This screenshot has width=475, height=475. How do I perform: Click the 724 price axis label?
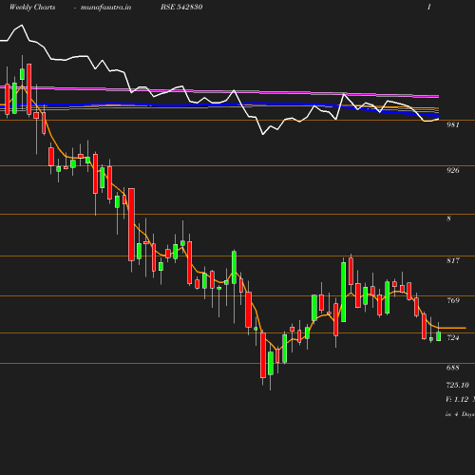click(453, 337)
